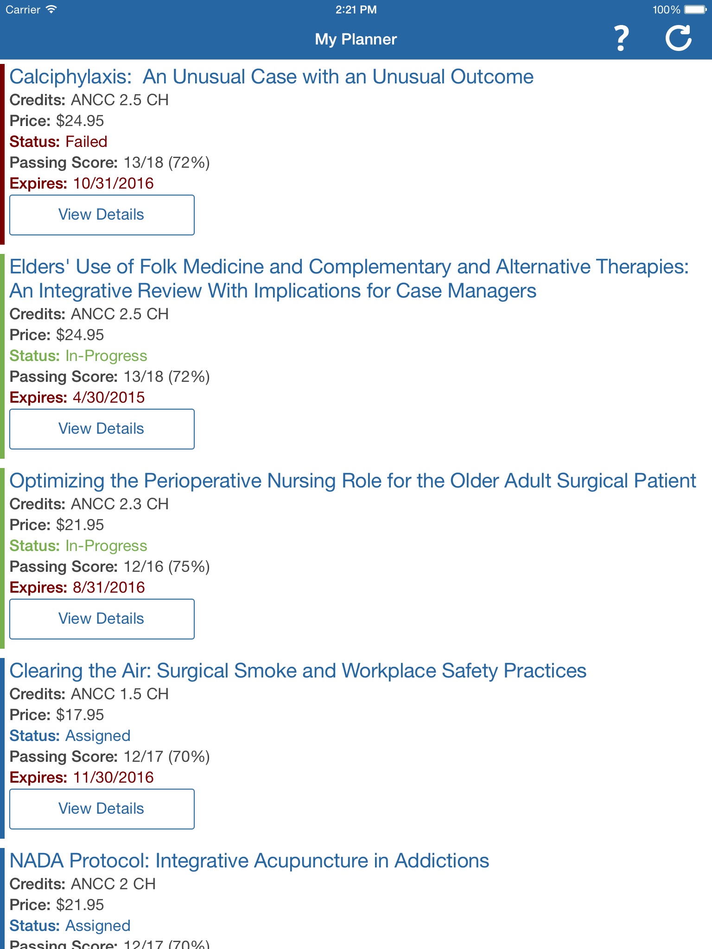Tap the battery indicator icon
The width and height of the screenshot is (712, 949).
(x=695, y=10)
